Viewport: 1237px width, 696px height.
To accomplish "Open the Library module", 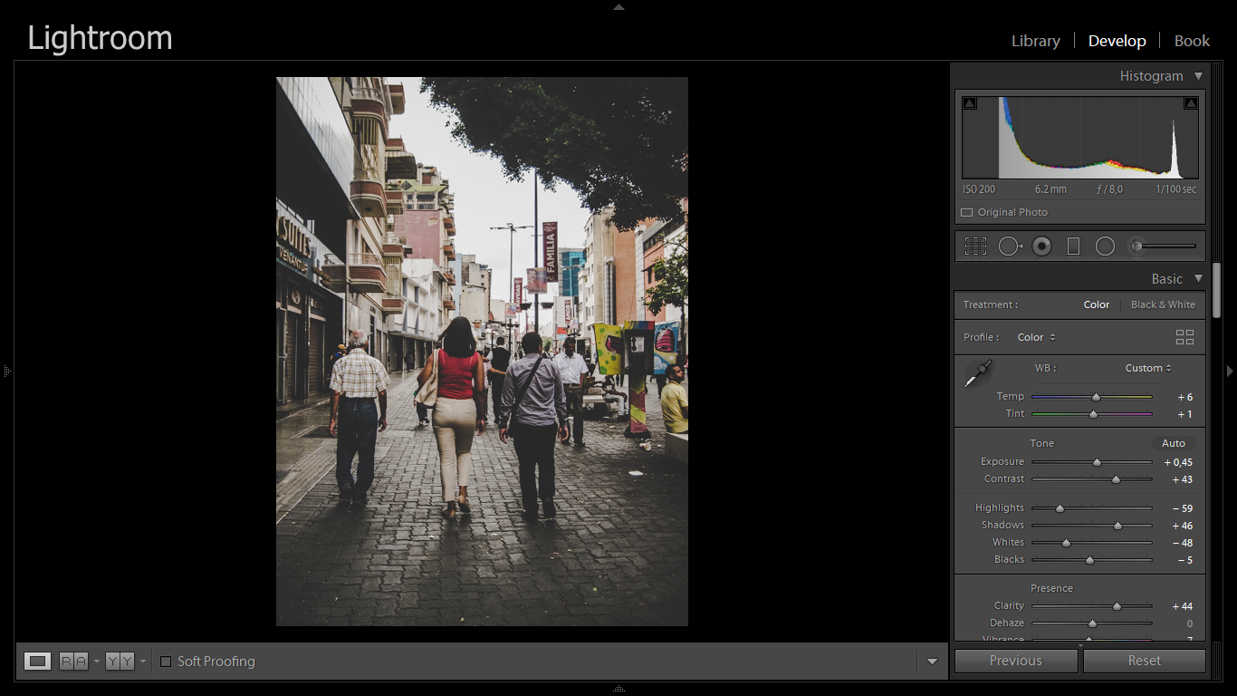I will [1036, 41].
